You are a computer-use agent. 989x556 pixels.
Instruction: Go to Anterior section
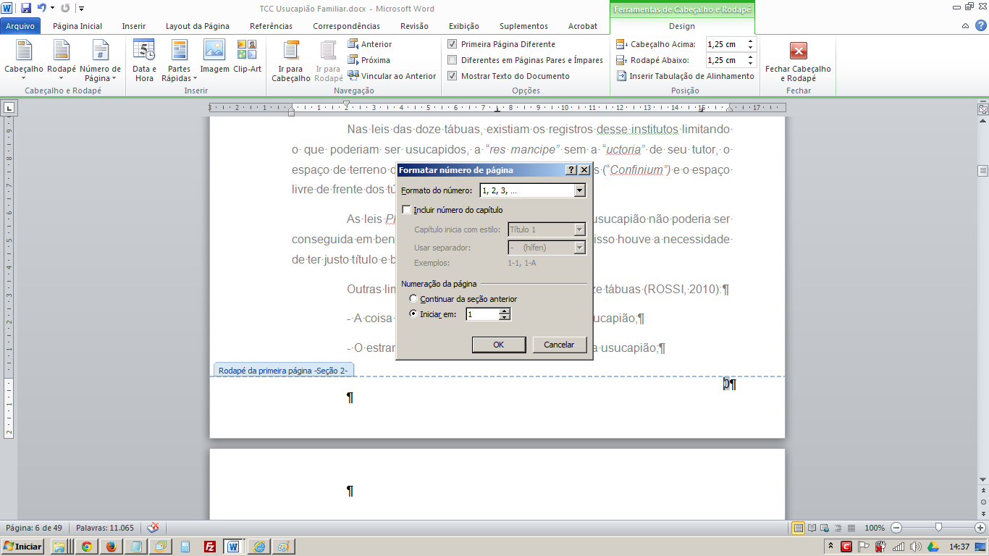click(370, 44)
